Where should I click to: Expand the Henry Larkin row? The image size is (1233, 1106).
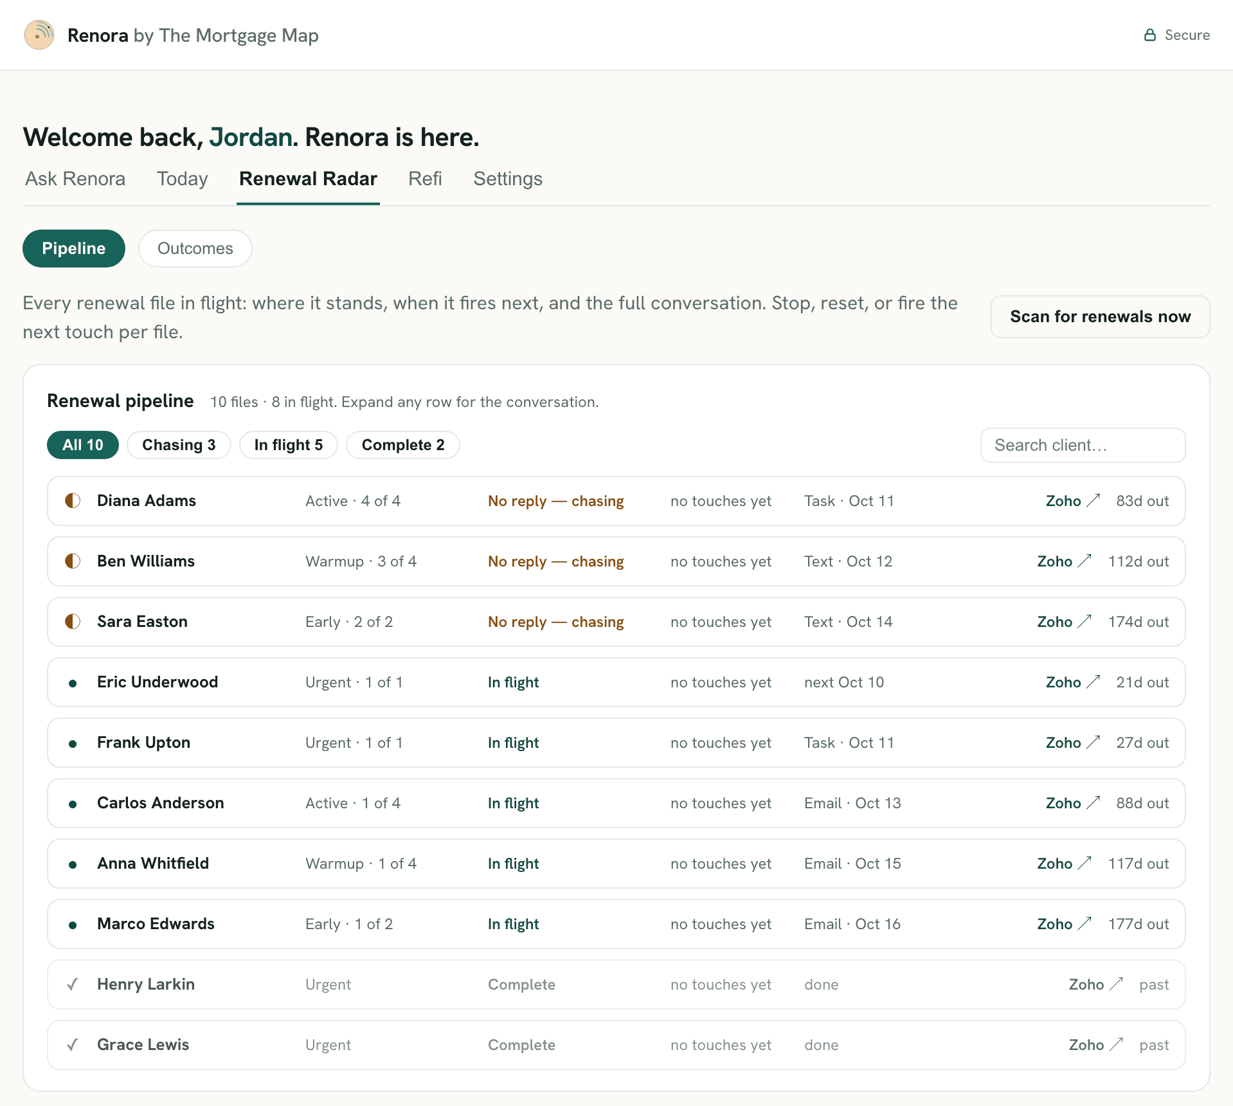coord(616,984)
